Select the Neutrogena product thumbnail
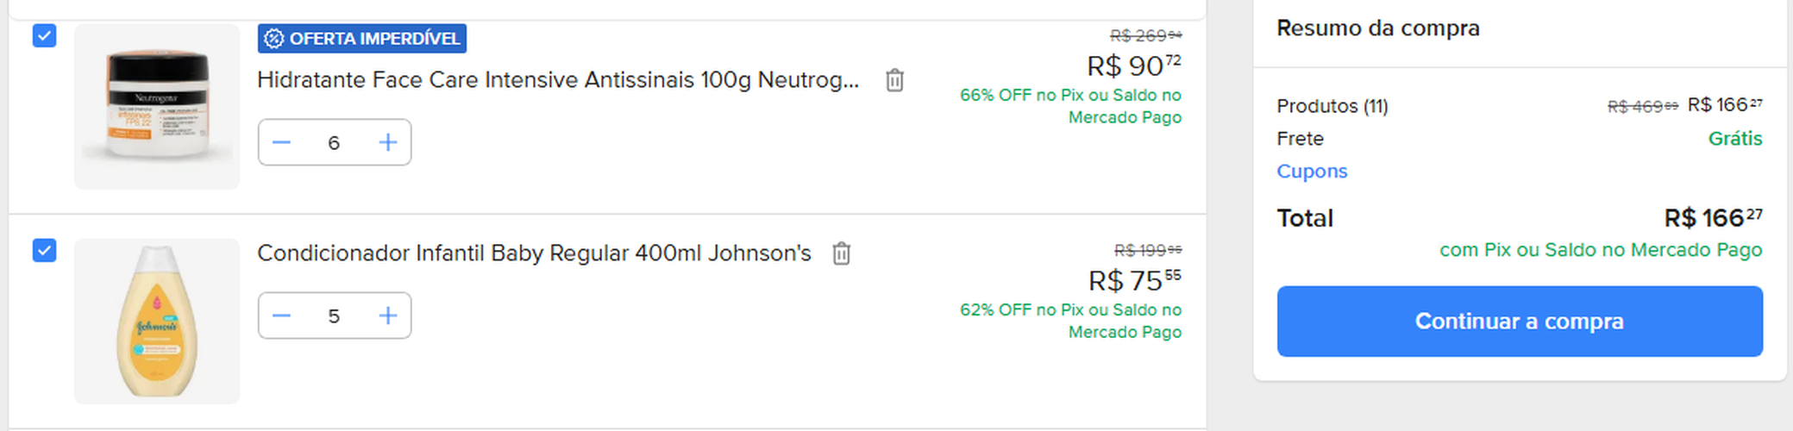This screenshot has height=431, width=1793. click(x=157, y=106)
